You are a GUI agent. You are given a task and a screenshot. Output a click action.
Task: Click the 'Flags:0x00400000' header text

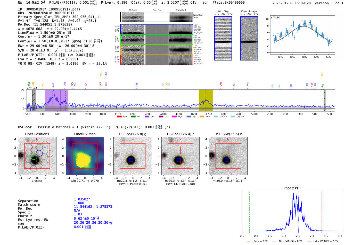click(x=229, y=3)
